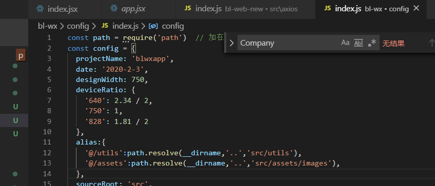435x186 pixels.
Task: Click line number 14 in gutter
Action: (x=47, y=174)
